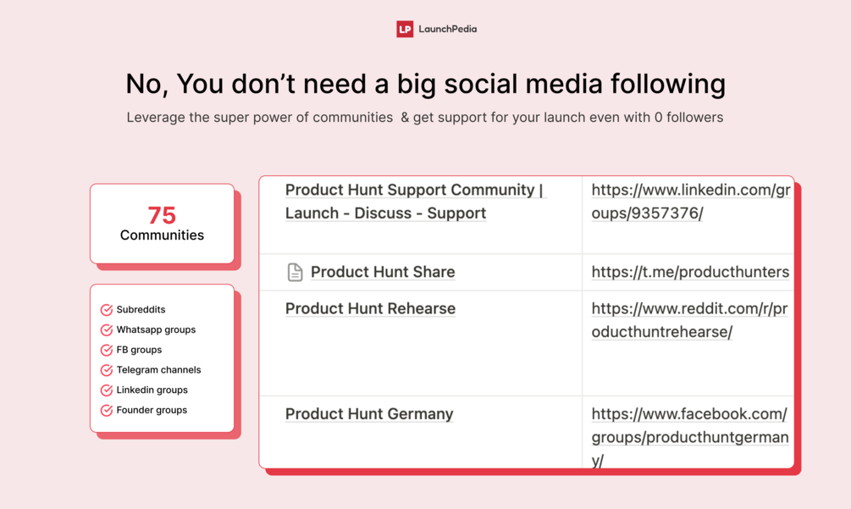Visit the t.me/producthunters URL
Viewport: 851px width, 509px height.
690,272
